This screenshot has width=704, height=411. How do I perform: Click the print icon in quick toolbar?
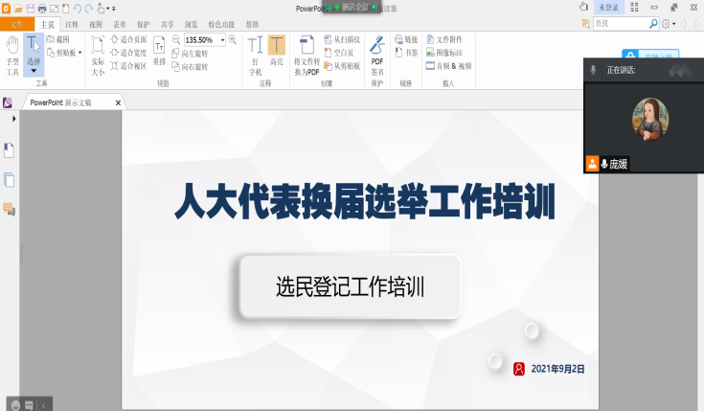click(41, 8)
